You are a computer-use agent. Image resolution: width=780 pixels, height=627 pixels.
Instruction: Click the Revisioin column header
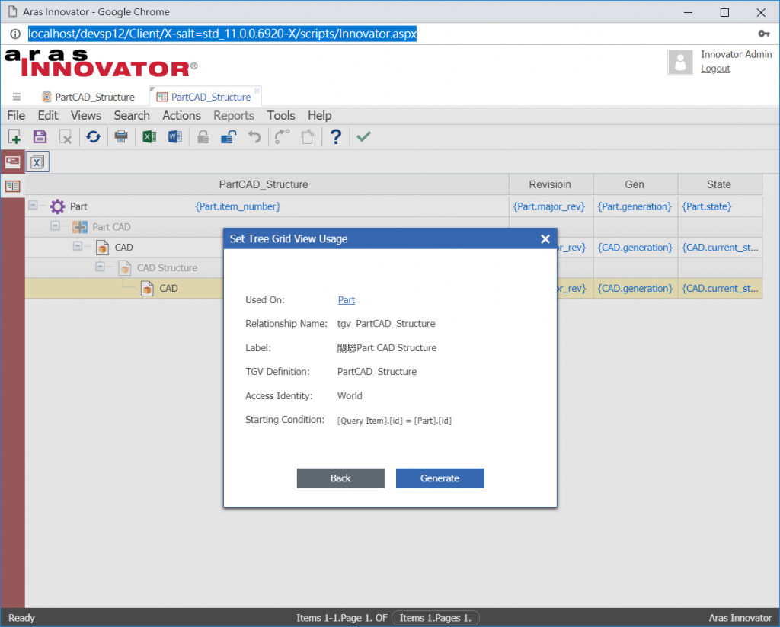point(550,184)
